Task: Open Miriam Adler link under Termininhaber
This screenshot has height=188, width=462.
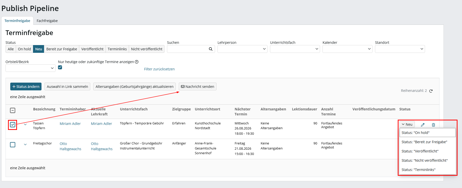Action: (x=70, y=124)
